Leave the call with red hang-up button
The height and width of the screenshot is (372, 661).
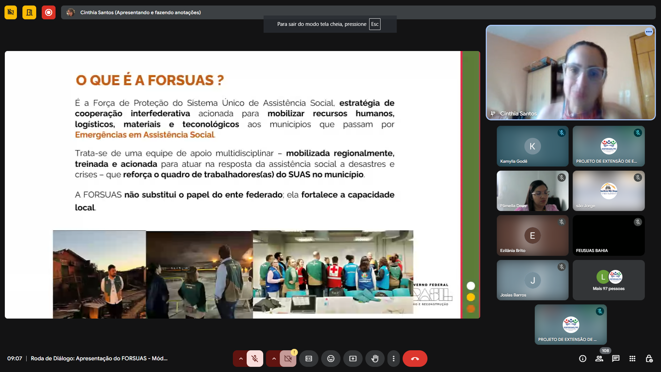415,359
